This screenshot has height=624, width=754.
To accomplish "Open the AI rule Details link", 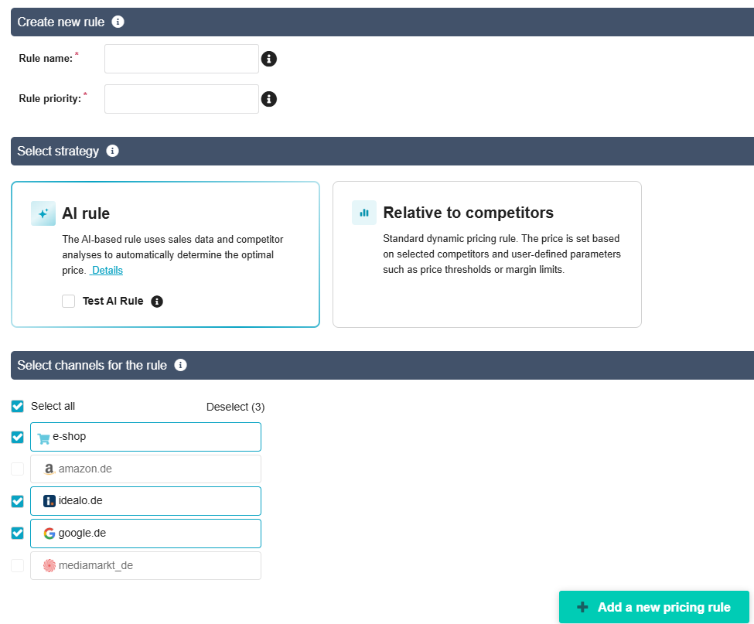I will click(x=107, y=270).
